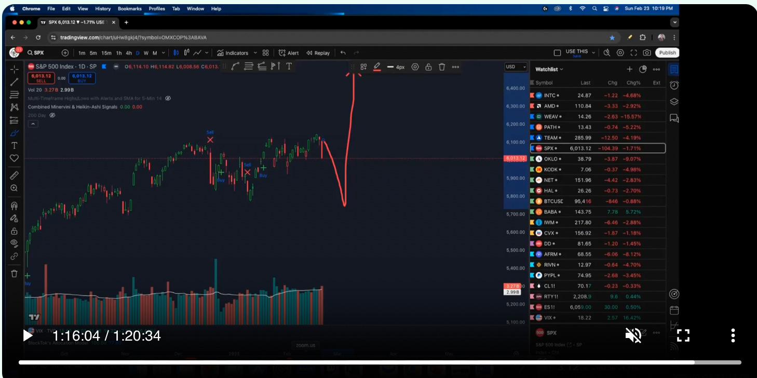The width and height of the screenshot is (757, 378).
Task: Open more options on drawing toolbar
Action: (x=455, y=67)
